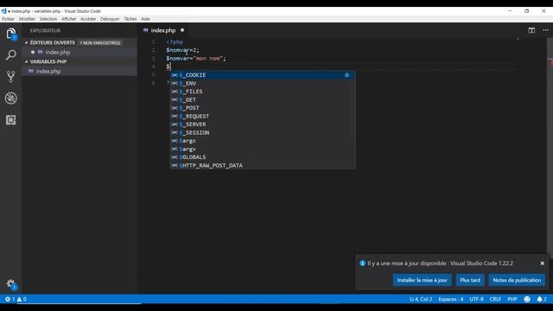Image resolution: width=553 pixels, height=311 pixels.
Task: Open the Déboguer menu
Action: pyautogui.click(x=110, y=19)
